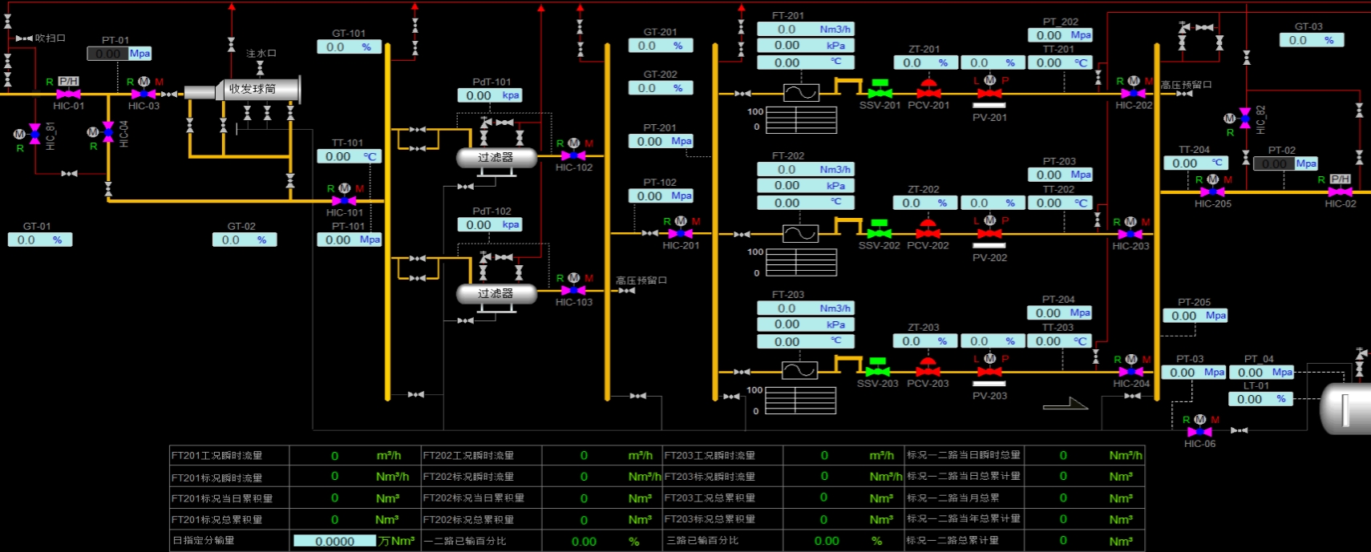Select the PV-203 valve symbol

point(989,372)
